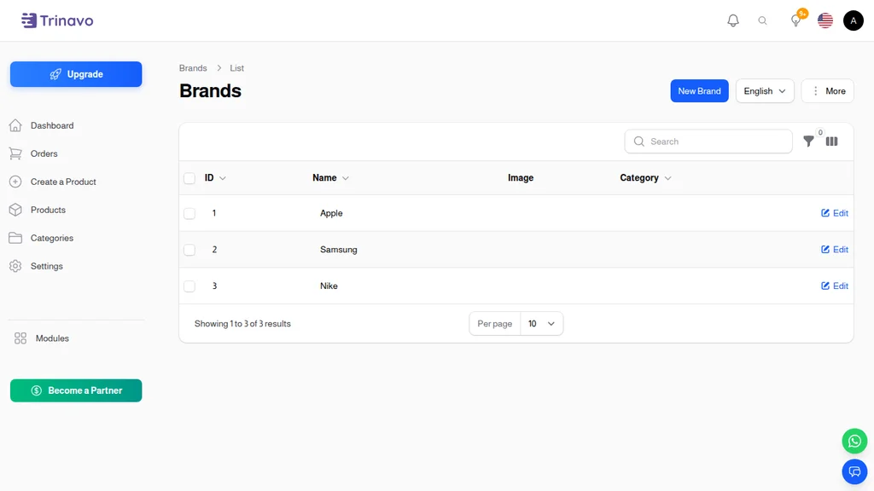Toggle table columns icon
Screen dimensions: 874x491
click(831, 142)
